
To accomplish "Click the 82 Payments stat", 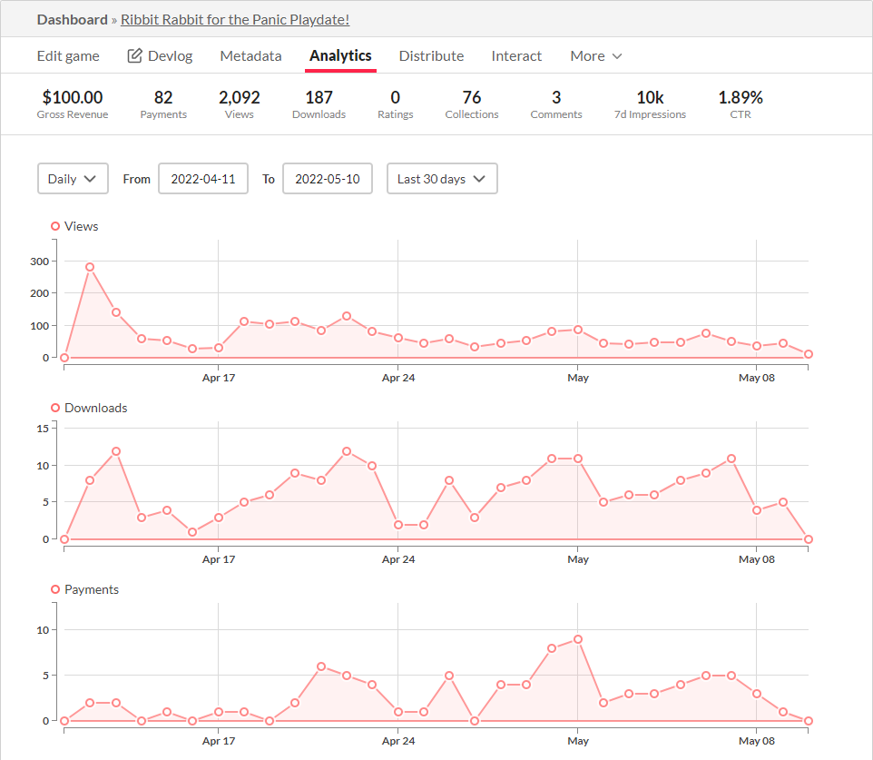I will pos(163,104).
